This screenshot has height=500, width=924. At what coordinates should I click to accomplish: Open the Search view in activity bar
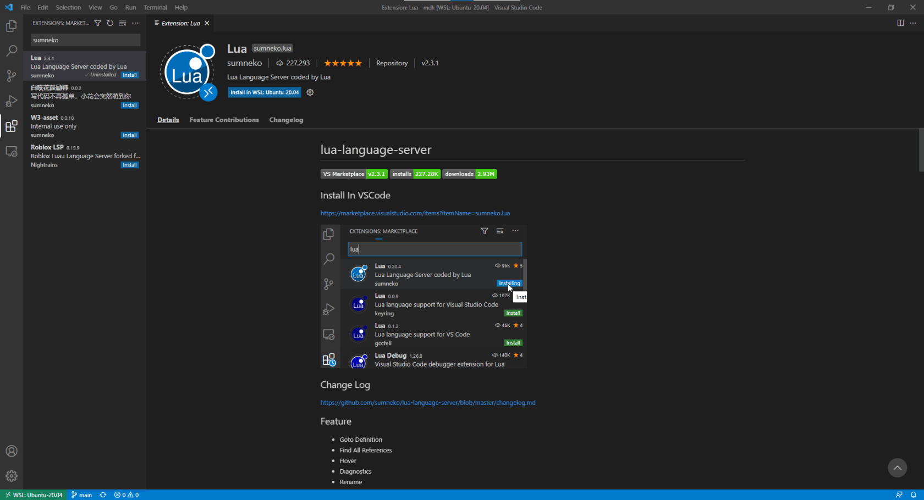11,51
